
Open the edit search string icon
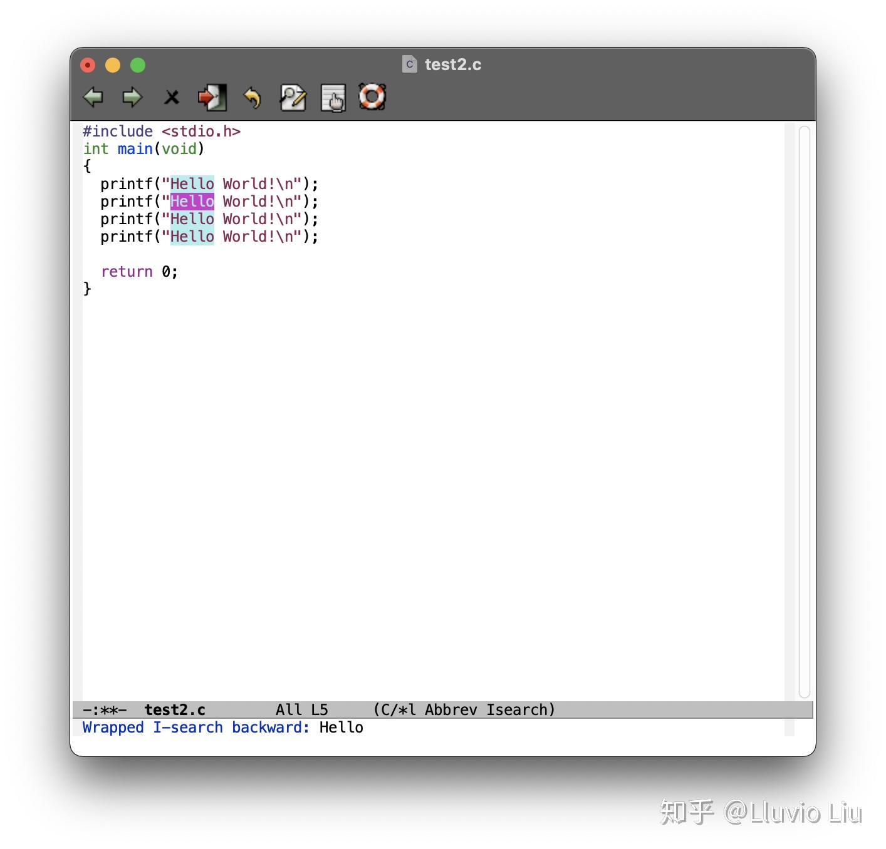tap(292, 97)
